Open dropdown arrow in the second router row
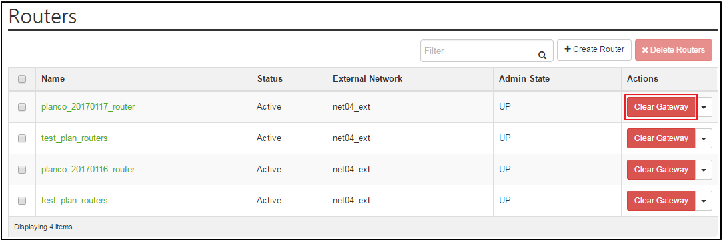Image resolution: width=723 pixels, height=242 pixels. [704, 138]
